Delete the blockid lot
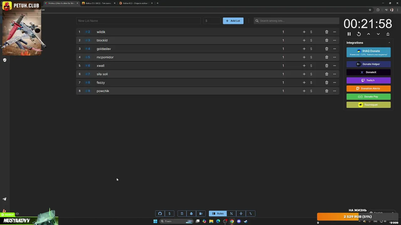 tap(326, 40)
